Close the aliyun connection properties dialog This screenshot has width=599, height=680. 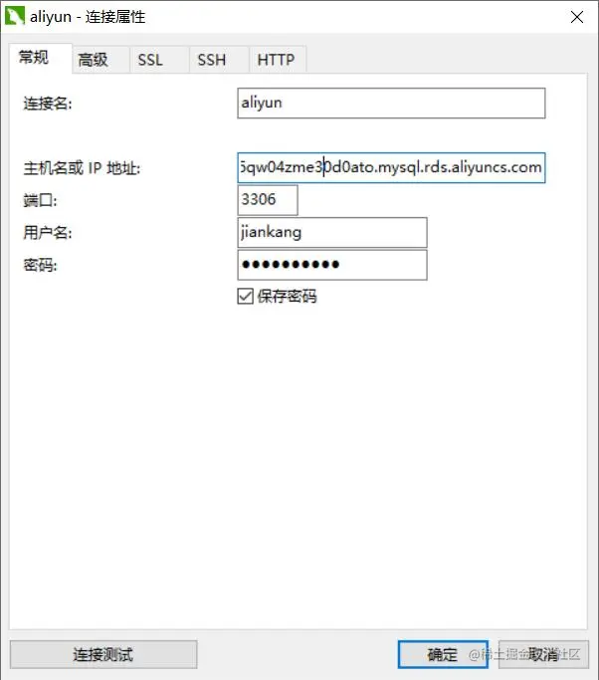coord(577,17)
